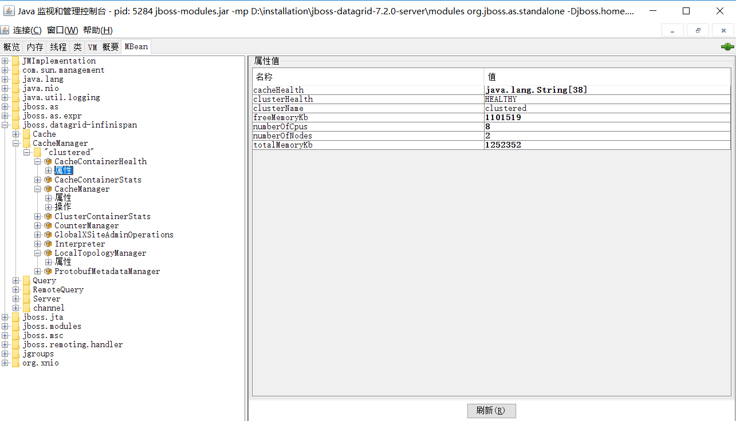Image resolution: width=736 pixels, height=421 pixels.
Task: Select the jboss.msc tree item
Action: (x=43, y=336)
